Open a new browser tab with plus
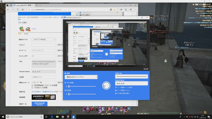 (x=37, y=5)
